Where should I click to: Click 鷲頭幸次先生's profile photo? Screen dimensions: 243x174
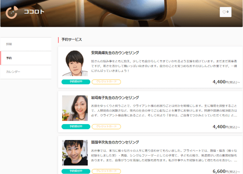(x=75, y=153)
